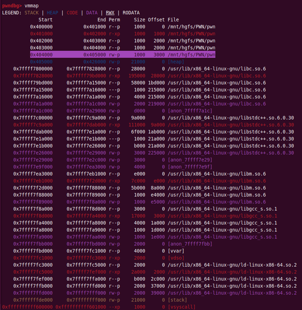This screenshot has height=310, width=302.
Task: Click ld-linux start address 0x7ffff7fc3000
Action: (33, 265)
